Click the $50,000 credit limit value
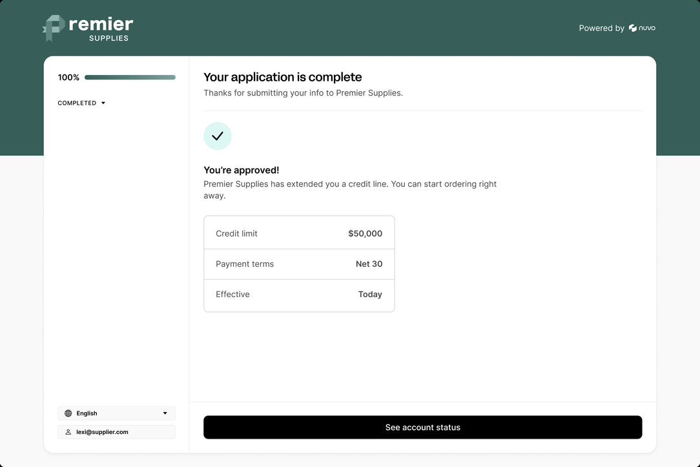The height and width of the screenshot is (467, 700). tap(365, 234)
